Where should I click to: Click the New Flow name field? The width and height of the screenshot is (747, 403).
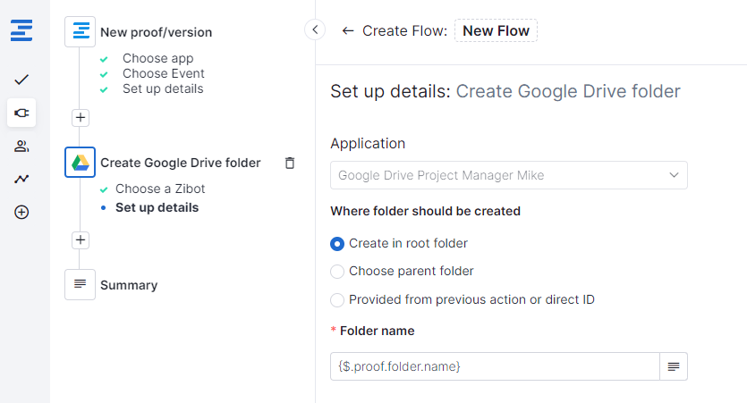pyautogui.click(x=496, y=30)
